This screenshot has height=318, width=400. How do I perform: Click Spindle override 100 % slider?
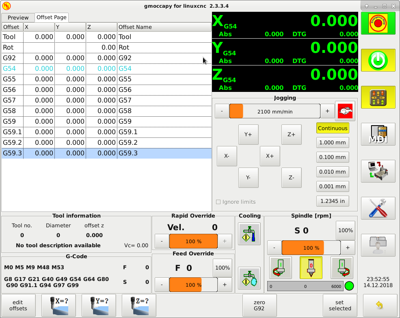[x=311, y=248]
